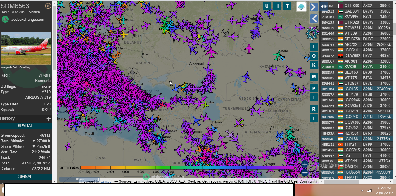
Task: Select the IGO135 row in the table
Action: pos(356,89)
